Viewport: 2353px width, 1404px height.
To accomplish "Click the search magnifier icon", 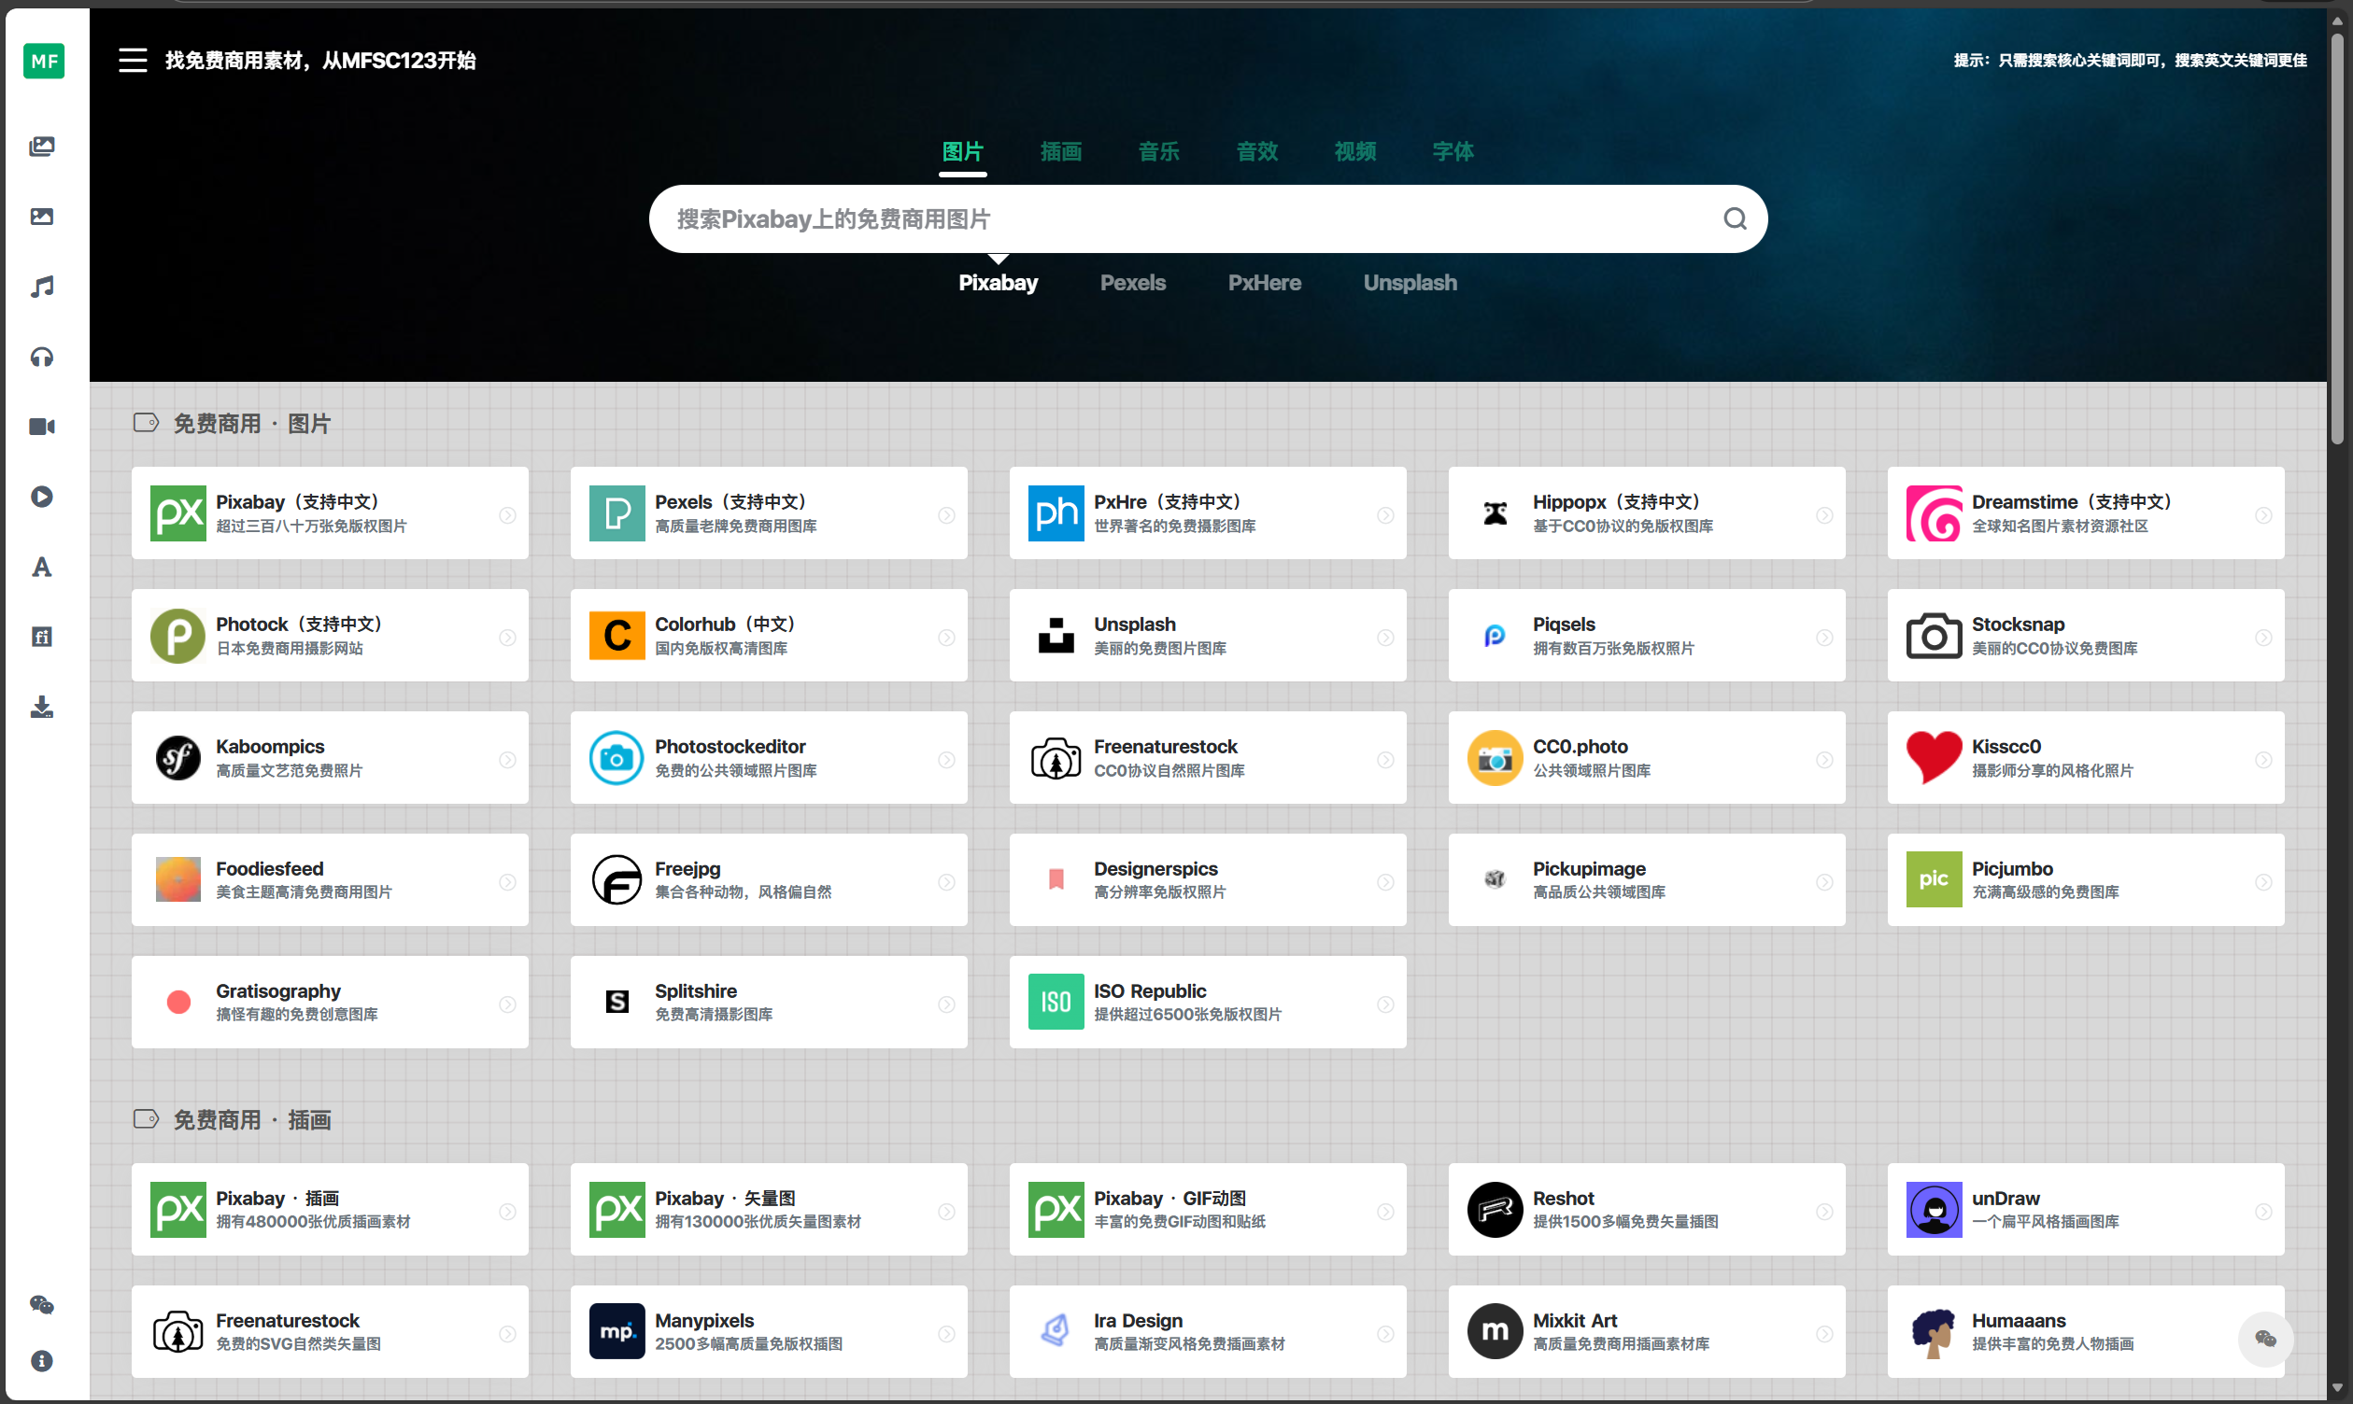I will [x=1734, y=218].
